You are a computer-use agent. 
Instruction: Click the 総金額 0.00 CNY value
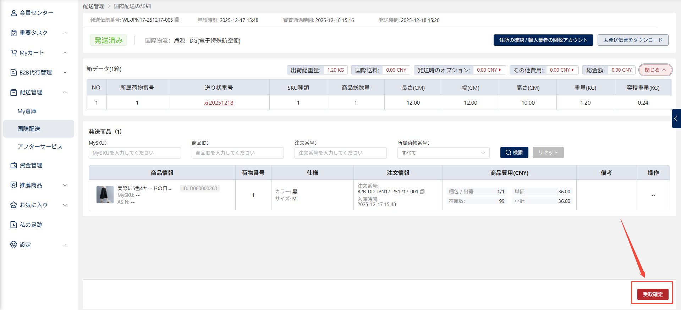coord(622,70)
